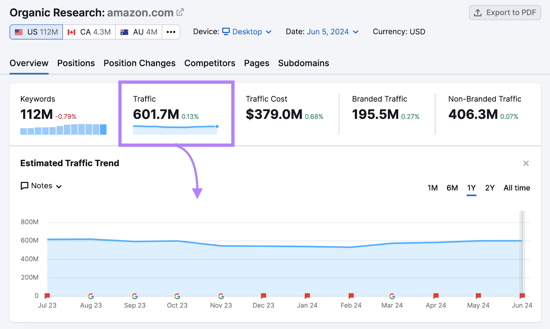Image resolution: width=550 pixels, height=329 pixels.
Task: Open the Notes dropdown chevron
Action: click(x=59, y=186)
